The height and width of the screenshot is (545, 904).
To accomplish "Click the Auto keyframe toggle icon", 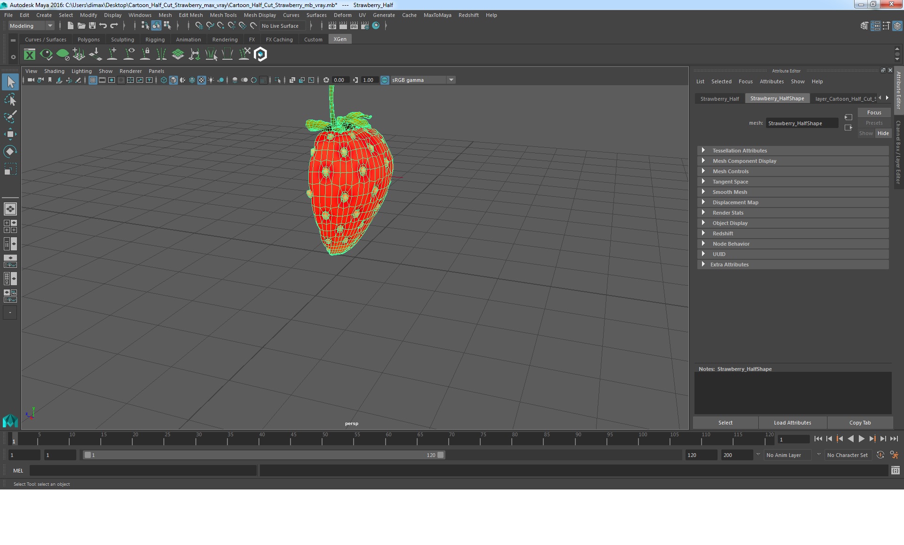I will (x=880, y=455).
